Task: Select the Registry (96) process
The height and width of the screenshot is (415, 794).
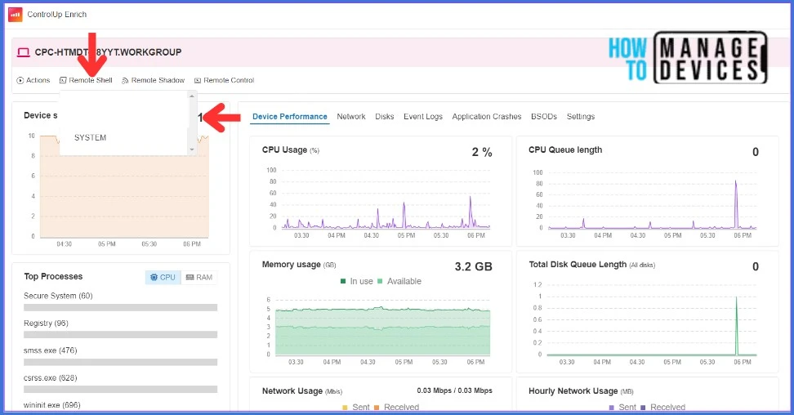Action: coord(46,324)
